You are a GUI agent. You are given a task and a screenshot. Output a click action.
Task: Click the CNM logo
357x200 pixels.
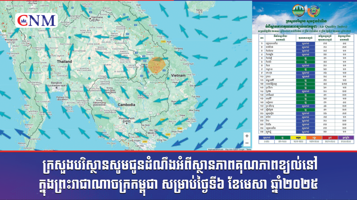(37, 20)
